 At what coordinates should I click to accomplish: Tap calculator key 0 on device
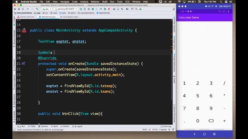click(198, 121)
